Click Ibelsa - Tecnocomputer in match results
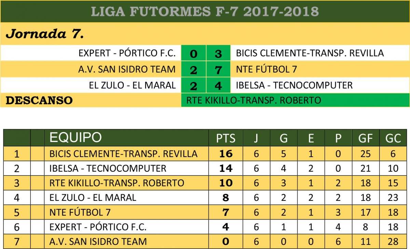 (294, 85)
